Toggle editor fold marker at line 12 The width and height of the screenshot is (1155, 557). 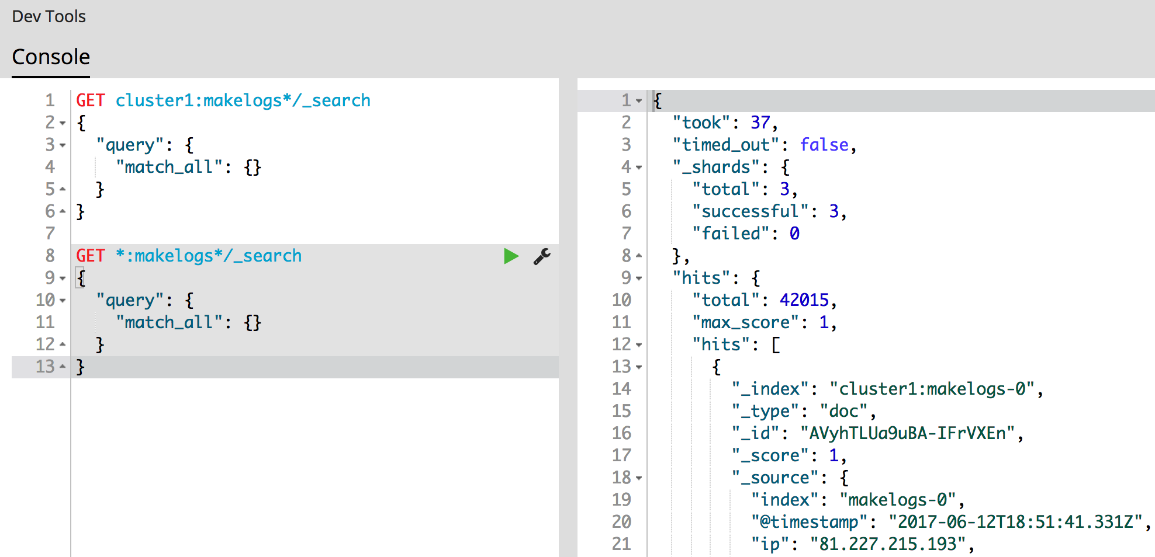click(63, 344)
